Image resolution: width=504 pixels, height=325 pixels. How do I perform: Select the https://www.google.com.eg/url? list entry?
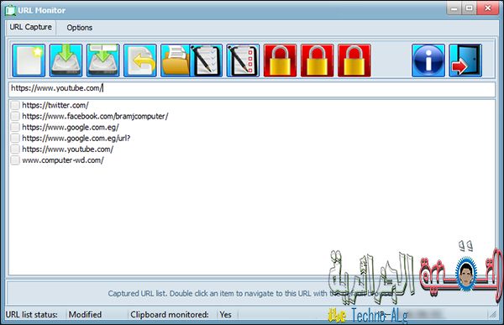(x=76, y=139)
